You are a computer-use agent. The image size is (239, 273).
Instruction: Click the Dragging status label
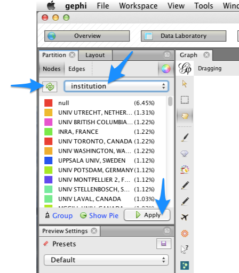tap(210, 68)
